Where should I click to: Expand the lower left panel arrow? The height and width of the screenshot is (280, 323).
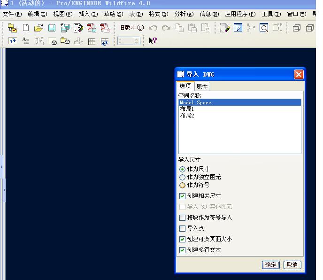(x=4, y=190)
